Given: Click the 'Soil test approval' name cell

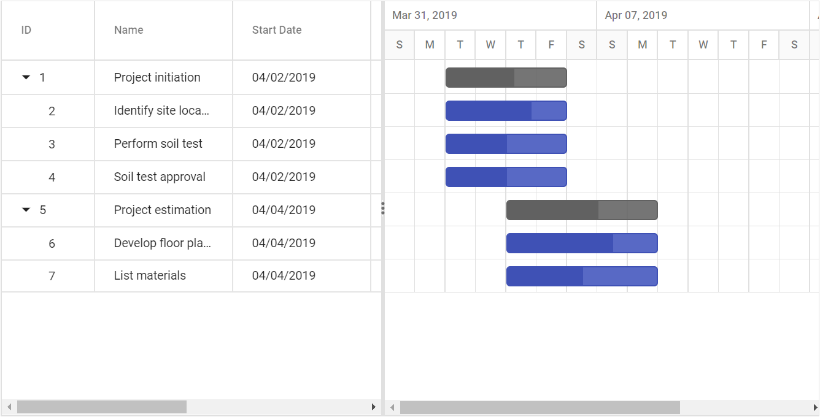Looking at the screenshot, I should pos(164,177).
